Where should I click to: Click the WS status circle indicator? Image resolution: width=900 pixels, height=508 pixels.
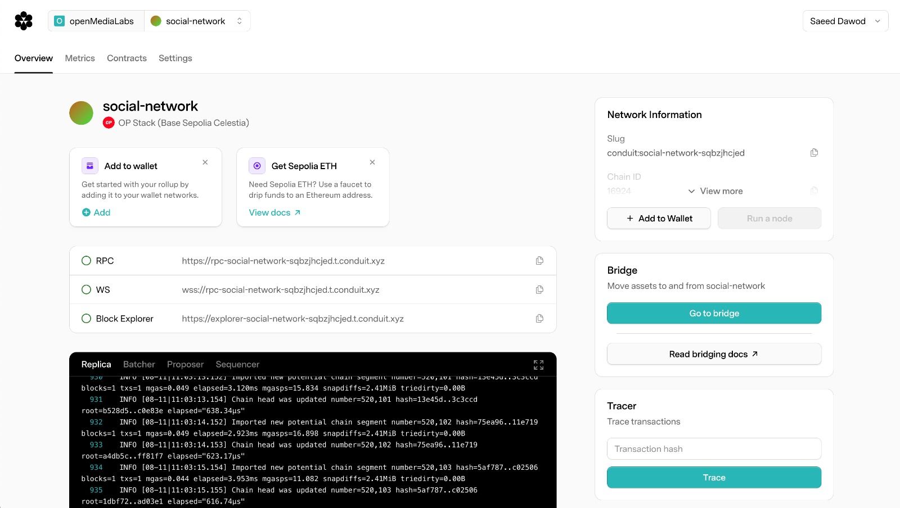tap(86, 289)
